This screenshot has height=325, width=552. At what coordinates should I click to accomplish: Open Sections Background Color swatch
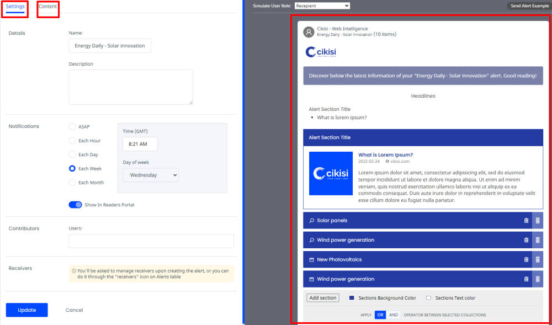tap(351, 298)
